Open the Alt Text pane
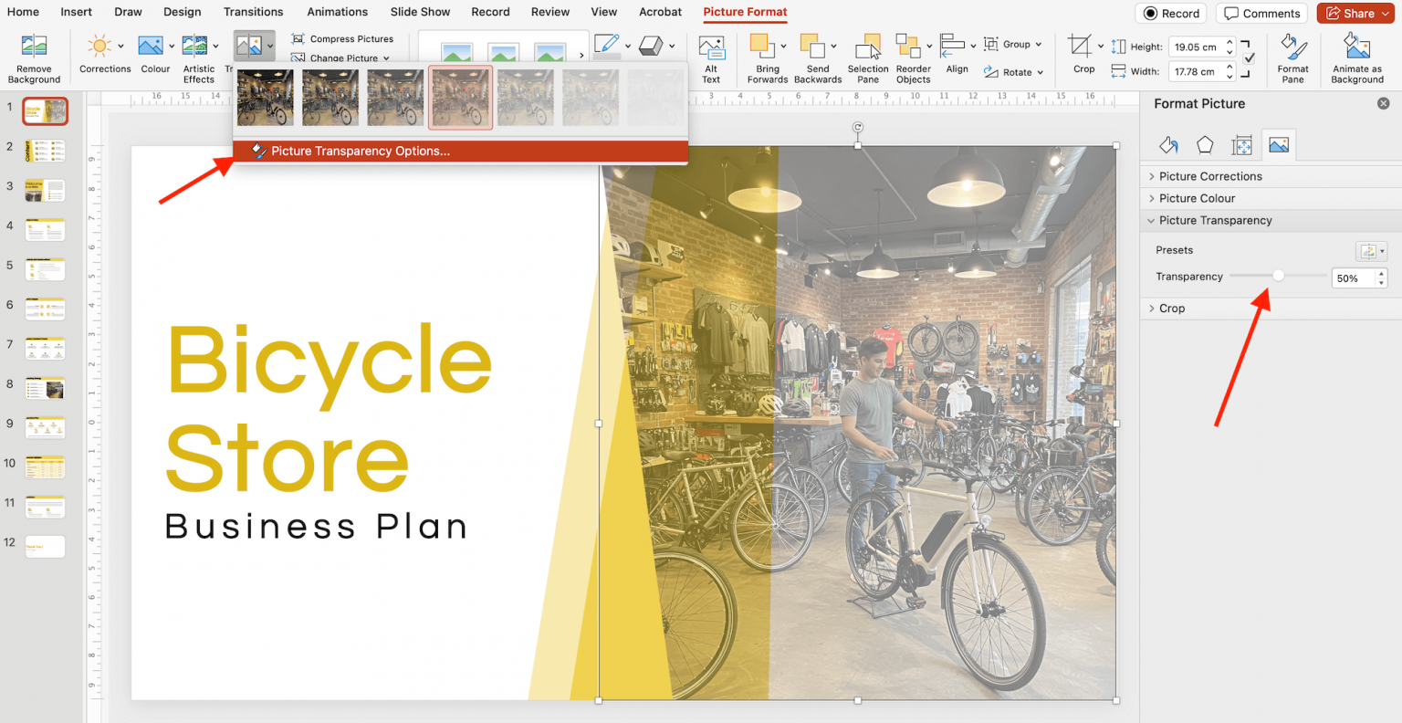 coord(712,57)
